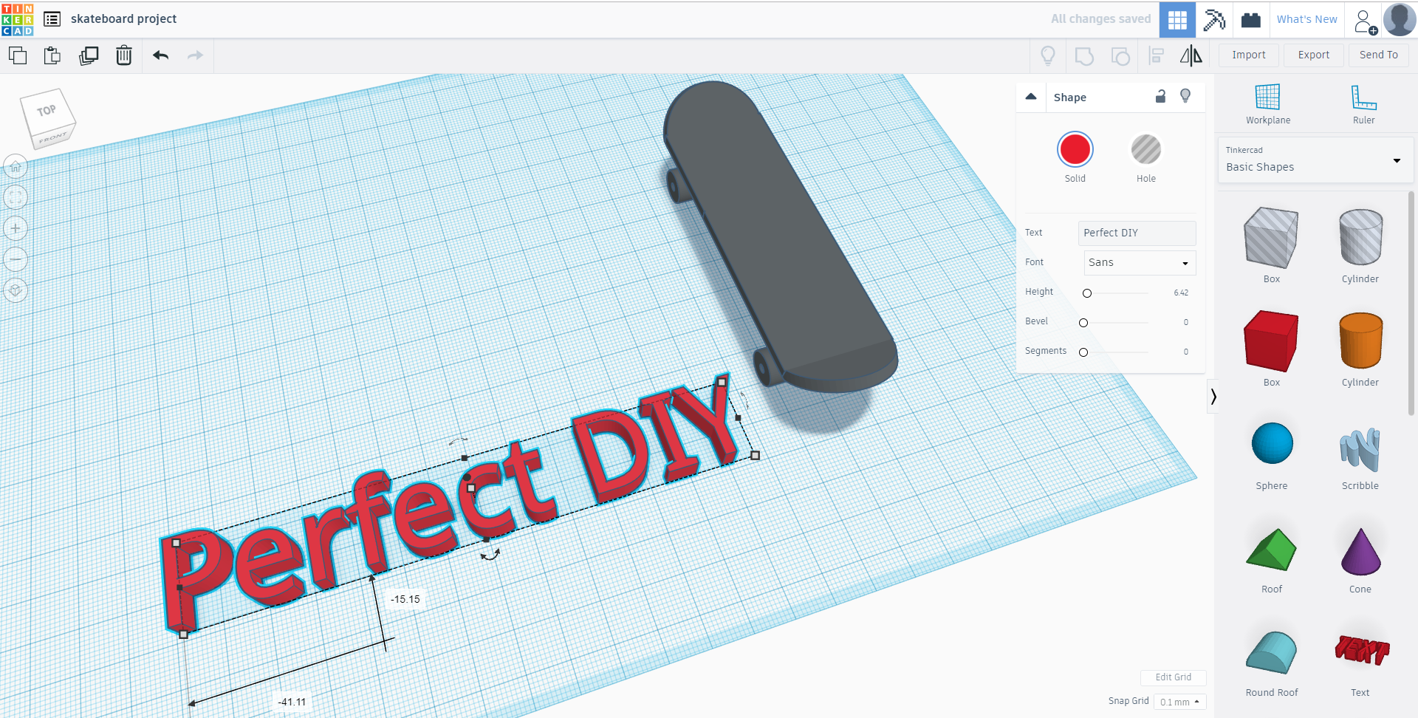The height and width of the screenshot is (718, 1418).
Task: Click the Zoom in button
Action: 16,228
